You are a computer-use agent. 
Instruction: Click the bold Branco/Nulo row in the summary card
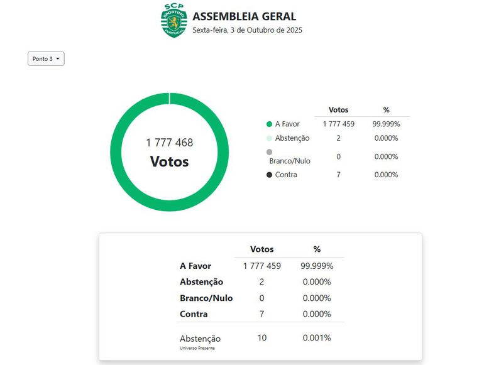click(x=206, y=298)
